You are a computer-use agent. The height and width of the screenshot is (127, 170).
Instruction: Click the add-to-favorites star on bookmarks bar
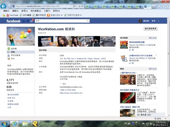pyautogui.click(x=4, y=15)
